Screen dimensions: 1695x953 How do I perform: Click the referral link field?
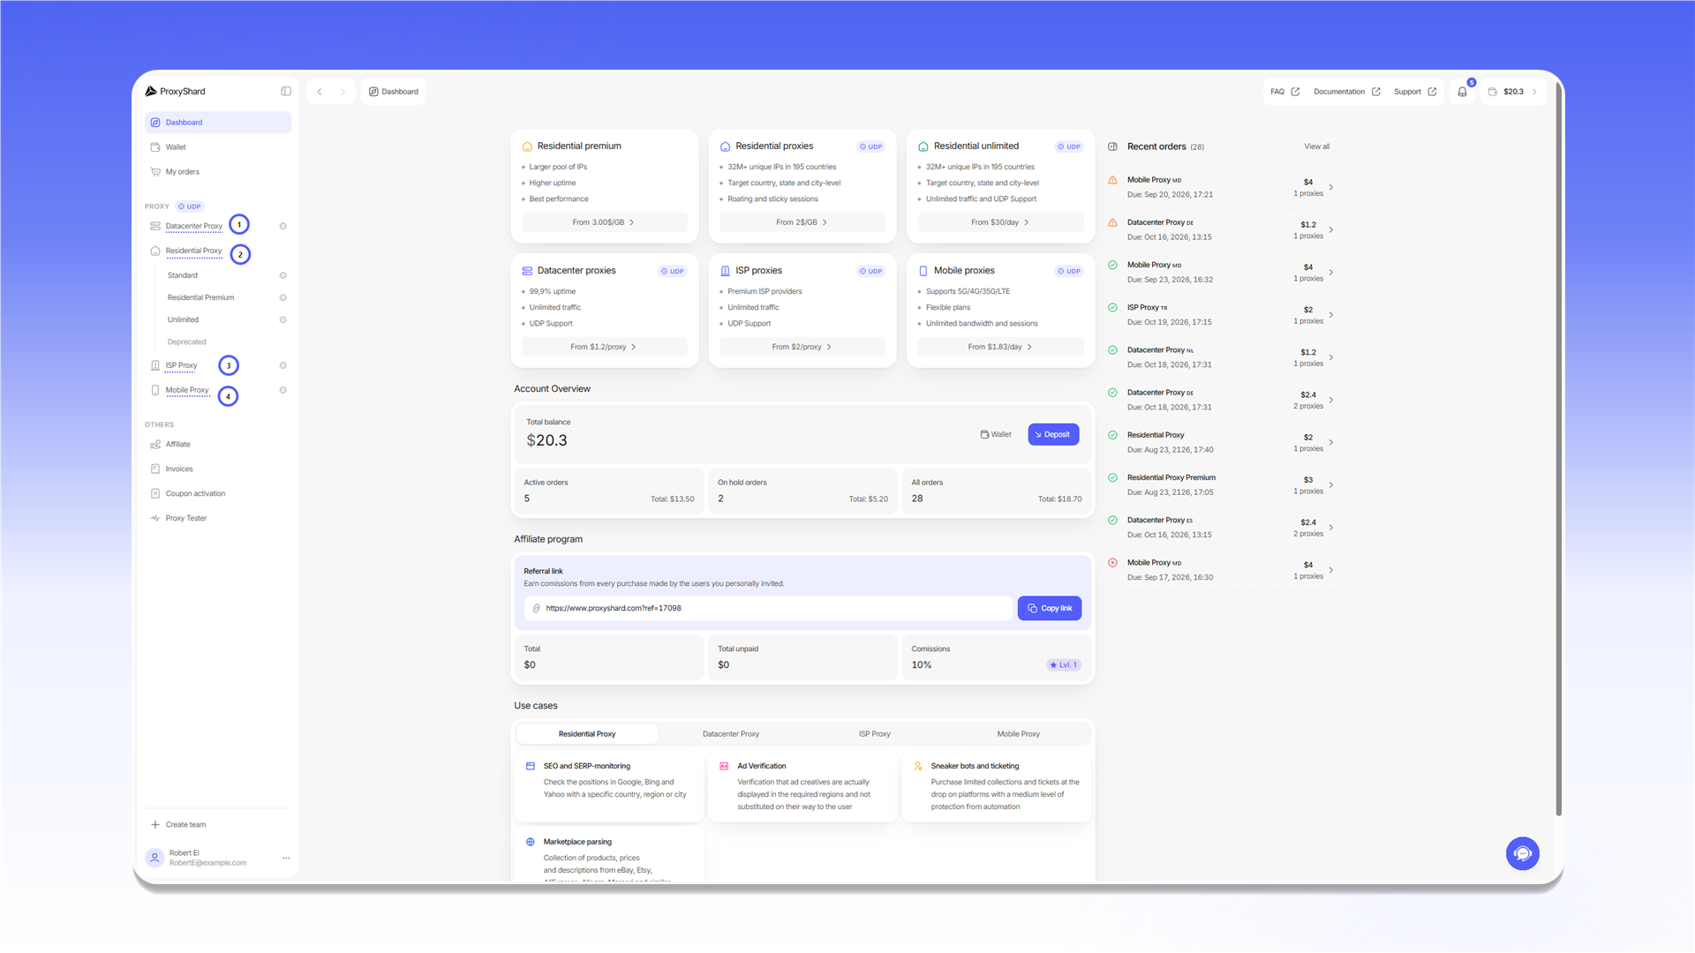click(x=768, y=608)
